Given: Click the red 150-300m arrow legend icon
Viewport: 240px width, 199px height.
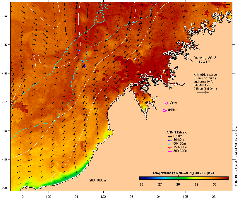Looking at the screenshot, I should point(170,148).
